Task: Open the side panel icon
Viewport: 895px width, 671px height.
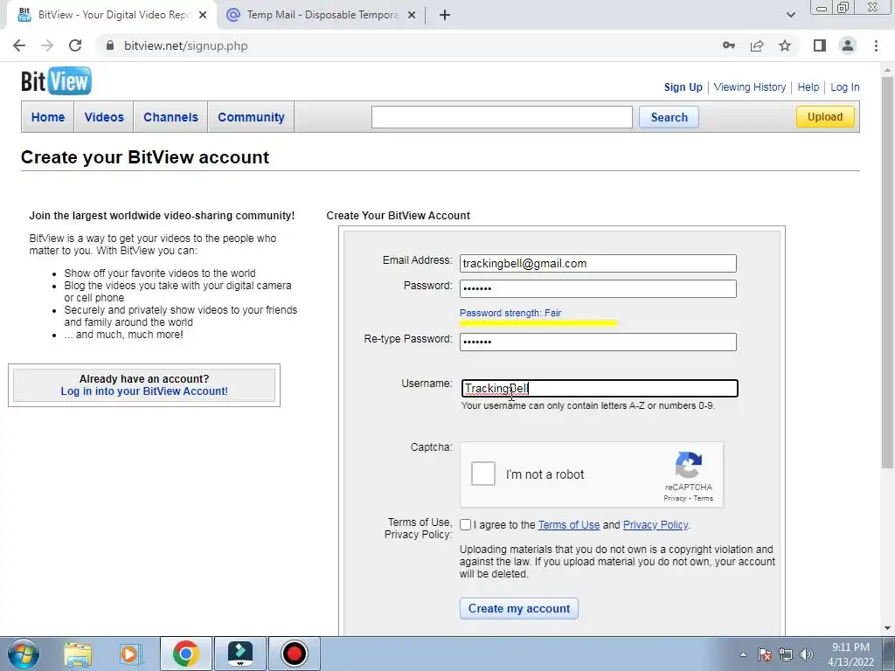Action: tap(820, 45)
